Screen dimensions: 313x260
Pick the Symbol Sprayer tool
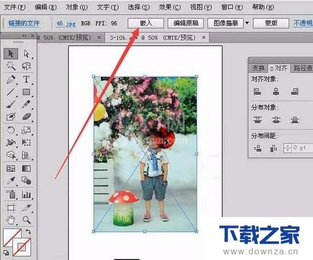[x=11, y=194]
